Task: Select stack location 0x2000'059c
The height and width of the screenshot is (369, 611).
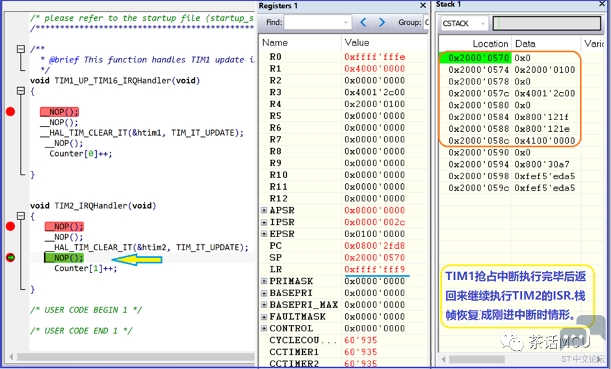Action: pos(478,188)
